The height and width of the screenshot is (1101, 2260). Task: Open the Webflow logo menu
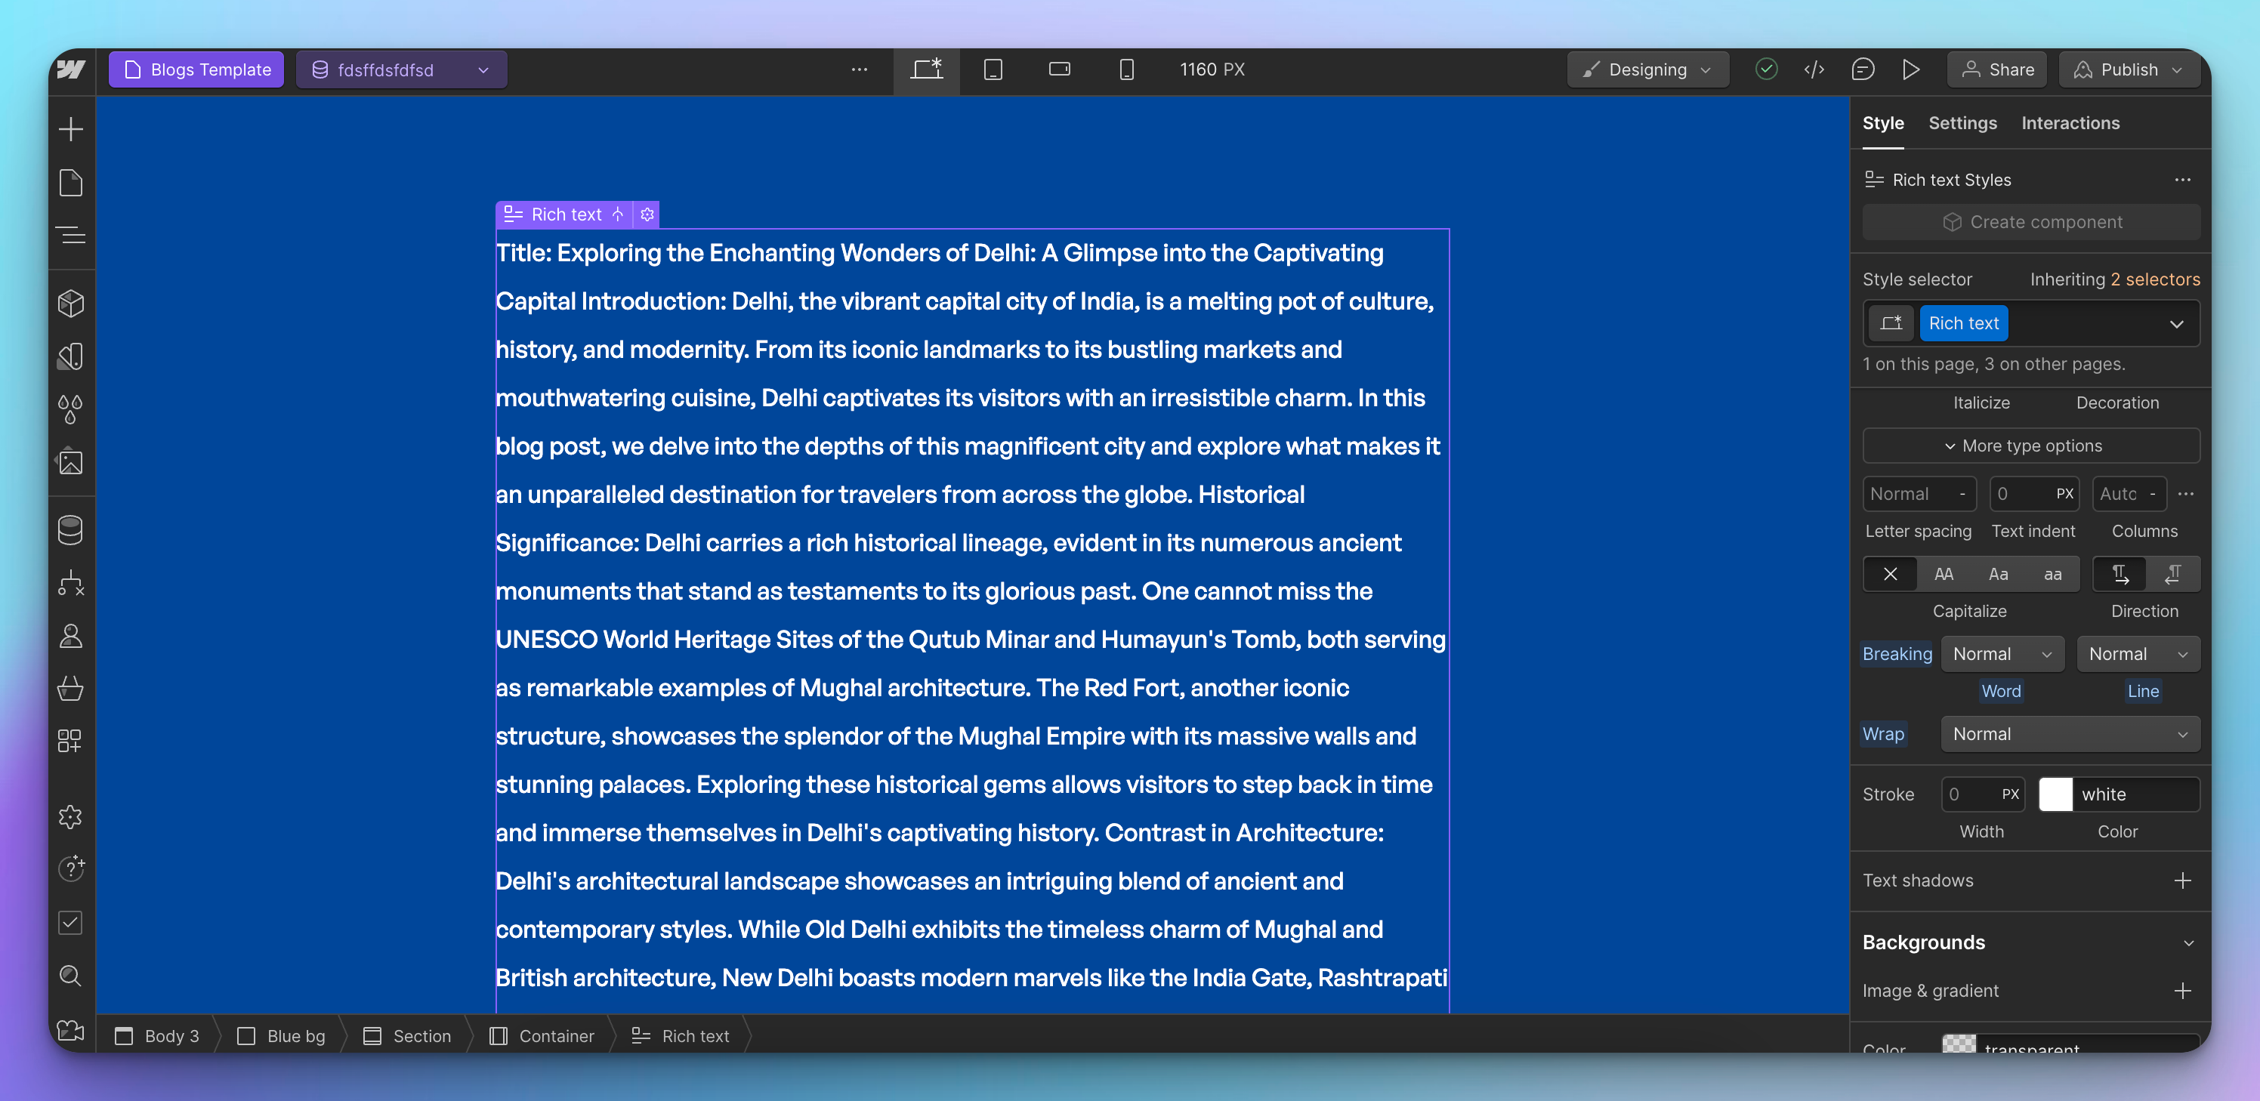[71, 69]
